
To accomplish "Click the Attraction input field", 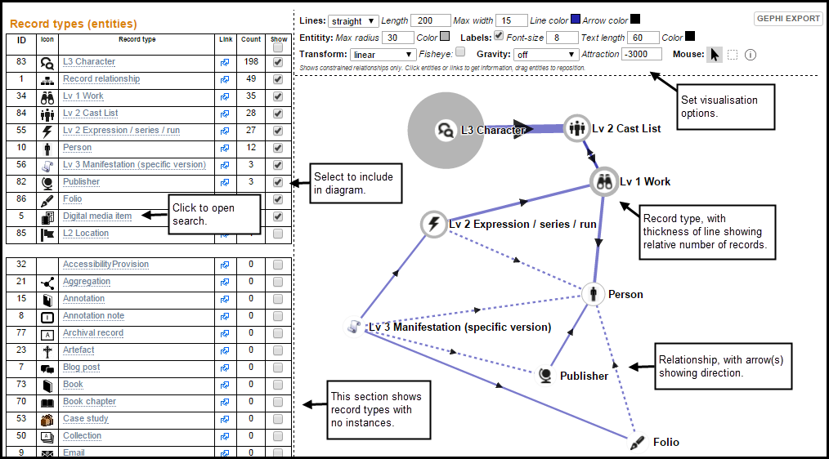I will pyautogui.click(x=642, y=54).
